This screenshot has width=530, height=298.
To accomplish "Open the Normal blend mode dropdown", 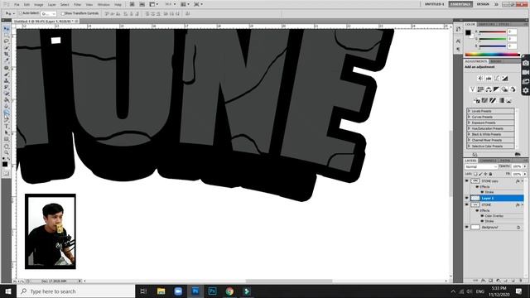I will pos(481,166).
